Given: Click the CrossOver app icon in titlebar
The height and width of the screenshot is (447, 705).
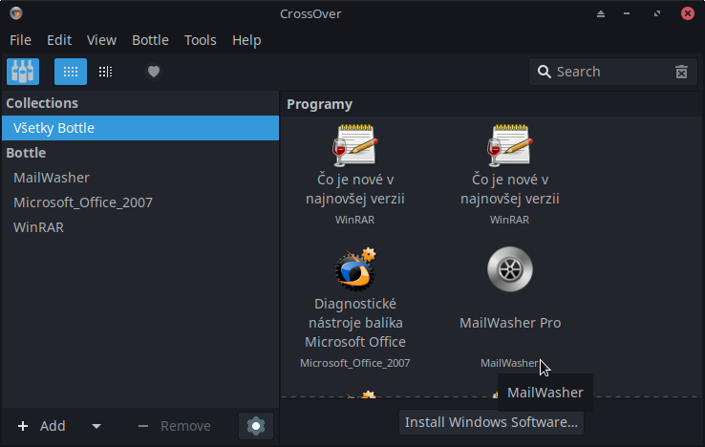Looking at the screenshot, I should (16, 13).
